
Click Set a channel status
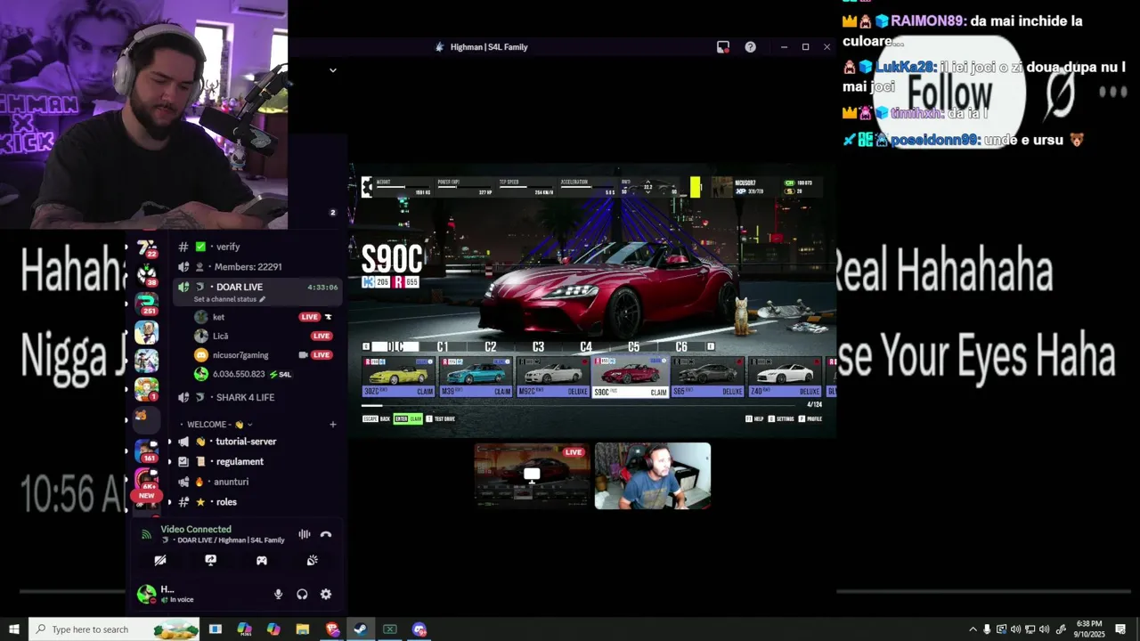pos(230,300)
